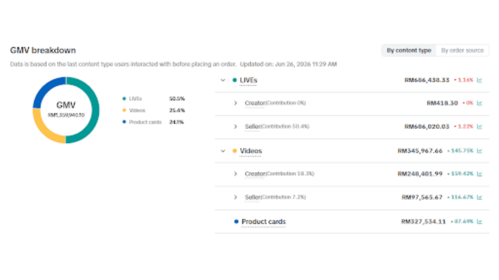Expand the Creator row under Videos
Image resolution: width=499 pixels, height=280 pixels.
(x=236, y=174)
